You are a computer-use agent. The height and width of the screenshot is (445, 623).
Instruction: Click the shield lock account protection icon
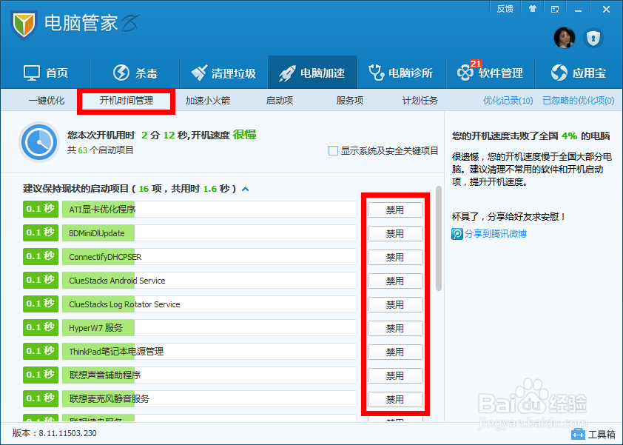click(593, 39)
